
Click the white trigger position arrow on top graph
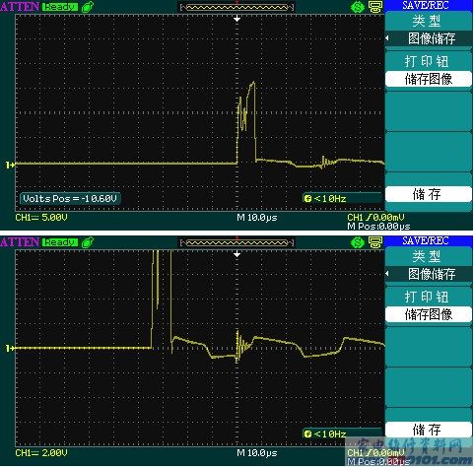click(237, 19)
